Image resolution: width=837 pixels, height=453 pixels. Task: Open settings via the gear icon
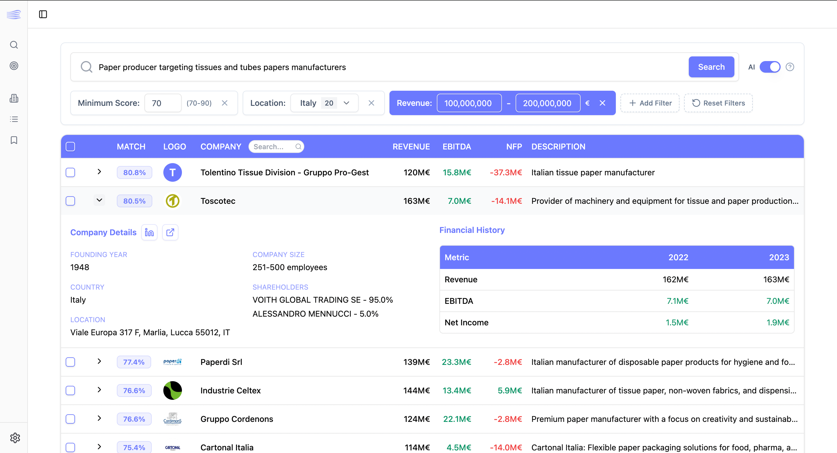[15, 438]
